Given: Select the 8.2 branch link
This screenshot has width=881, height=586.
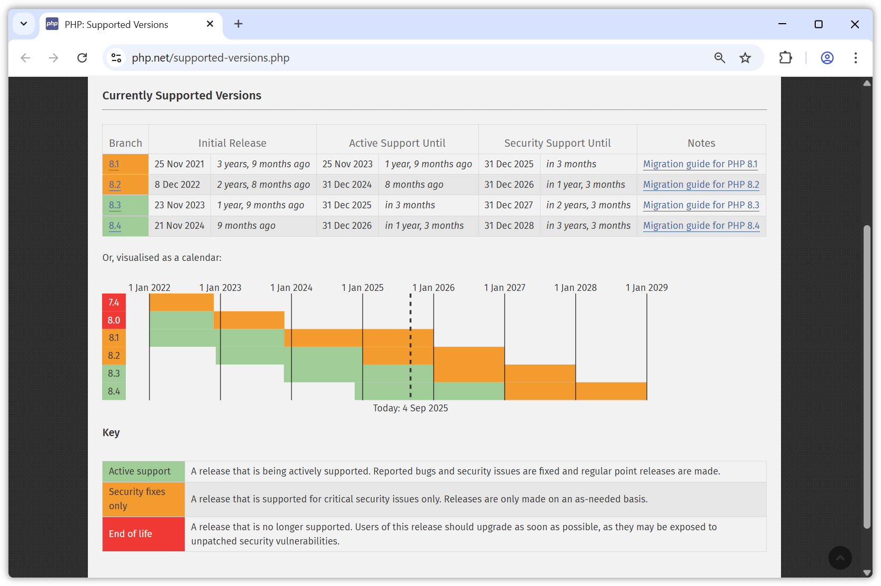Looking at the screenshot, I should (x=114, y=185).
